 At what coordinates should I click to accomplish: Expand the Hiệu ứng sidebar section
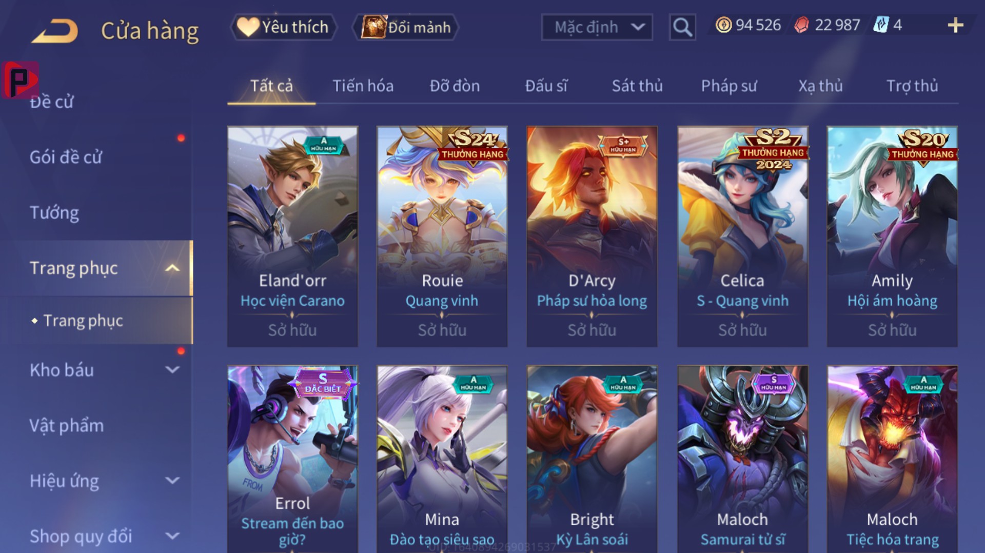pos(173,481)
